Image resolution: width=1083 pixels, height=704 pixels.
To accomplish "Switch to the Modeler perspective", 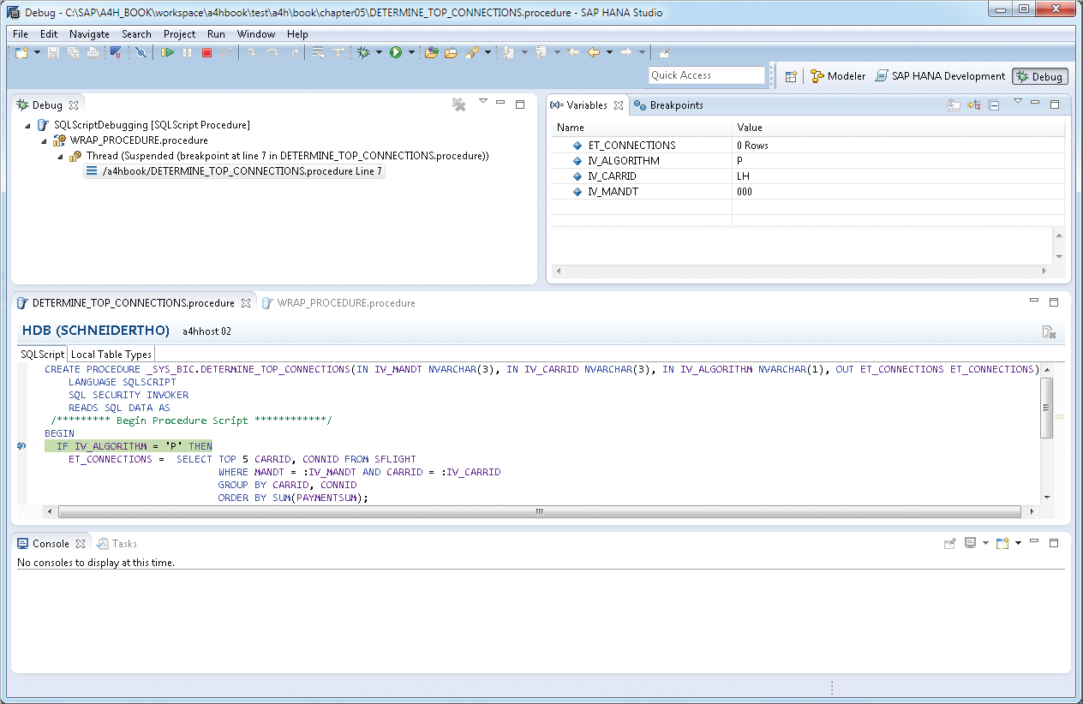I will tap(838, 76).
